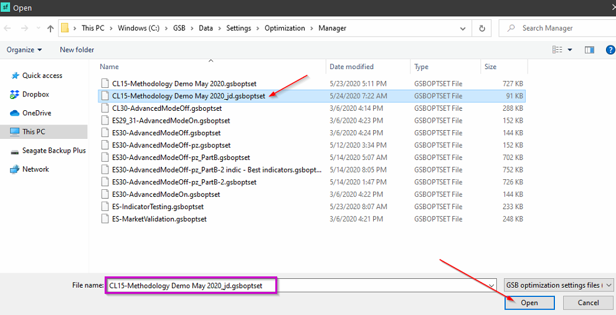616x315 pixels.
Task: Select OneDrive in the sidebar
Action: pyautogui.click(x=36, y=113)
